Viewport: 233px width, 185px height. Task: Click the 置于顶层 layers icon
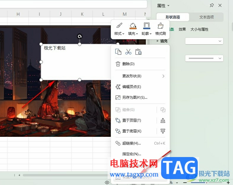coord(118,120)
